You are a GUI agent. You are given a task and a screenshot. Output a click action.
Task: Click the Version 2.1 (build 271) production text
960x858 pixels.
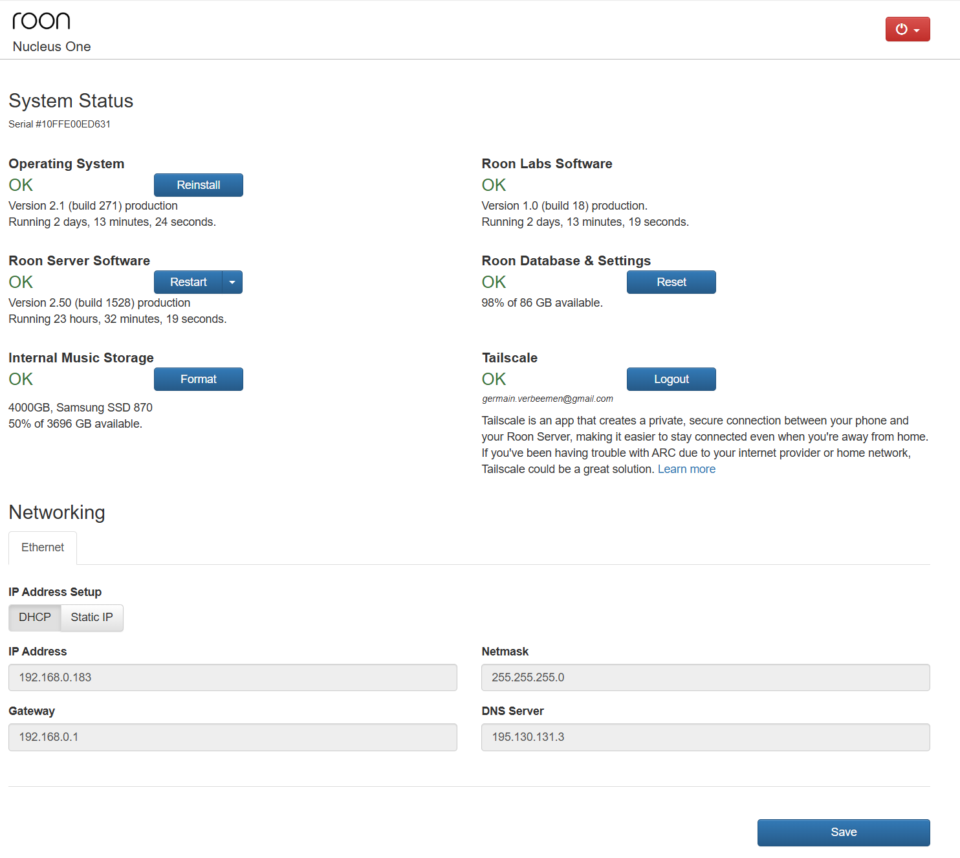coord(93,206)
